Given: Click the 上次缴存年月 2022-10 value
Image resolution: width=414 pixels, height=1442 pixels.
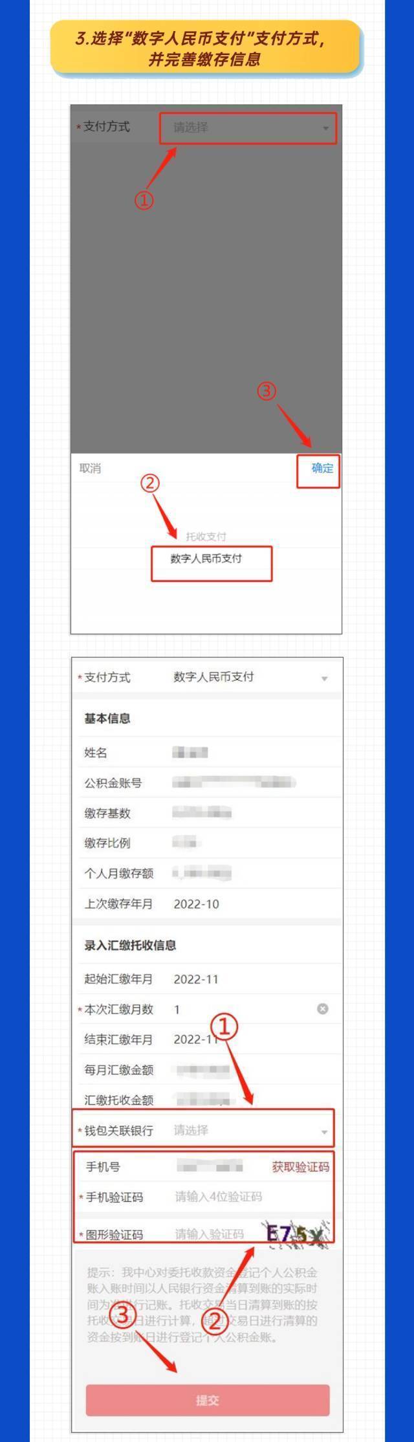Looking at the screenshot, I should [196, 904].
